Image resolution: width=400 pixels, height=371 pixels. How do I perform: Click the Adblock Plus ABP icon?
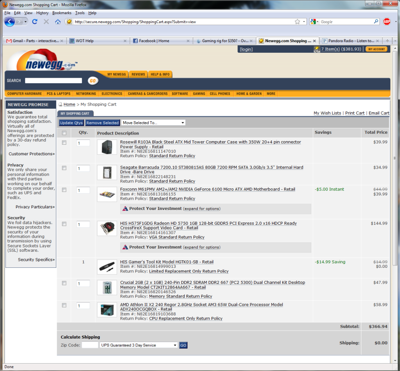tap(387, 22)
